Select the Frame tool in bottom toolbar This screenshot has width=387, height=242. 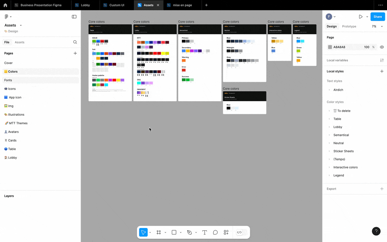[158, 232]
